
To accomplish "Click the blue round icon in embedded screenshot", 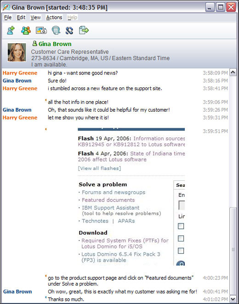I will (181, 263).
